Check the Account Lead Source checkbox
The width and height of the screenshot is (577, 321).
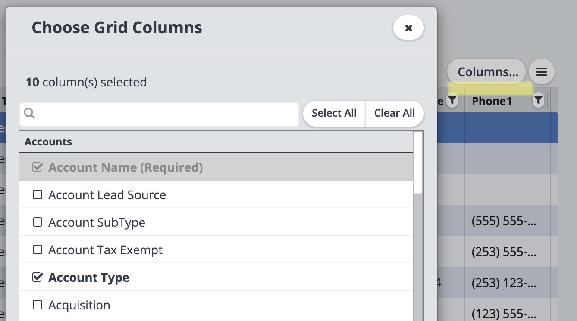(38, 195)
